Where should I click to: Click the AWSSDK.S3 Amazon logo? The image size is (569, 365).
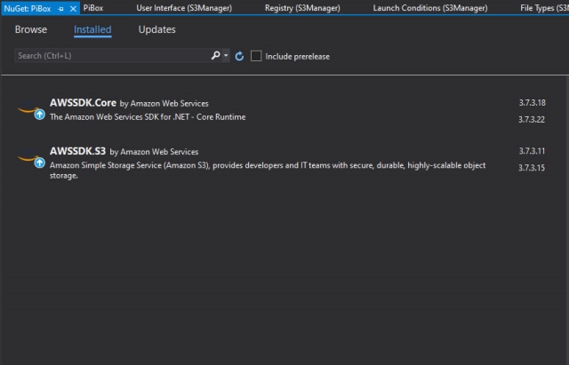coord(28,157)
